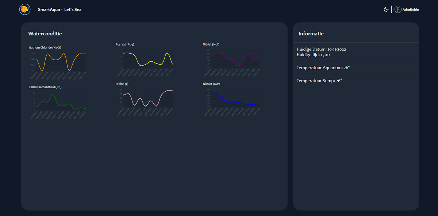Select the Waterconditie panel header
This screenshot has height=216, width=438.
click(45, 33)
